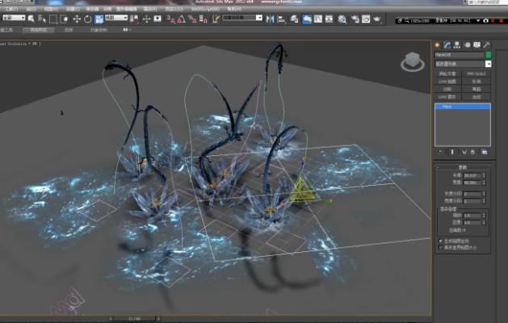Click the Select Object tool
Viewport: 508px width, 323px height.
31,19
